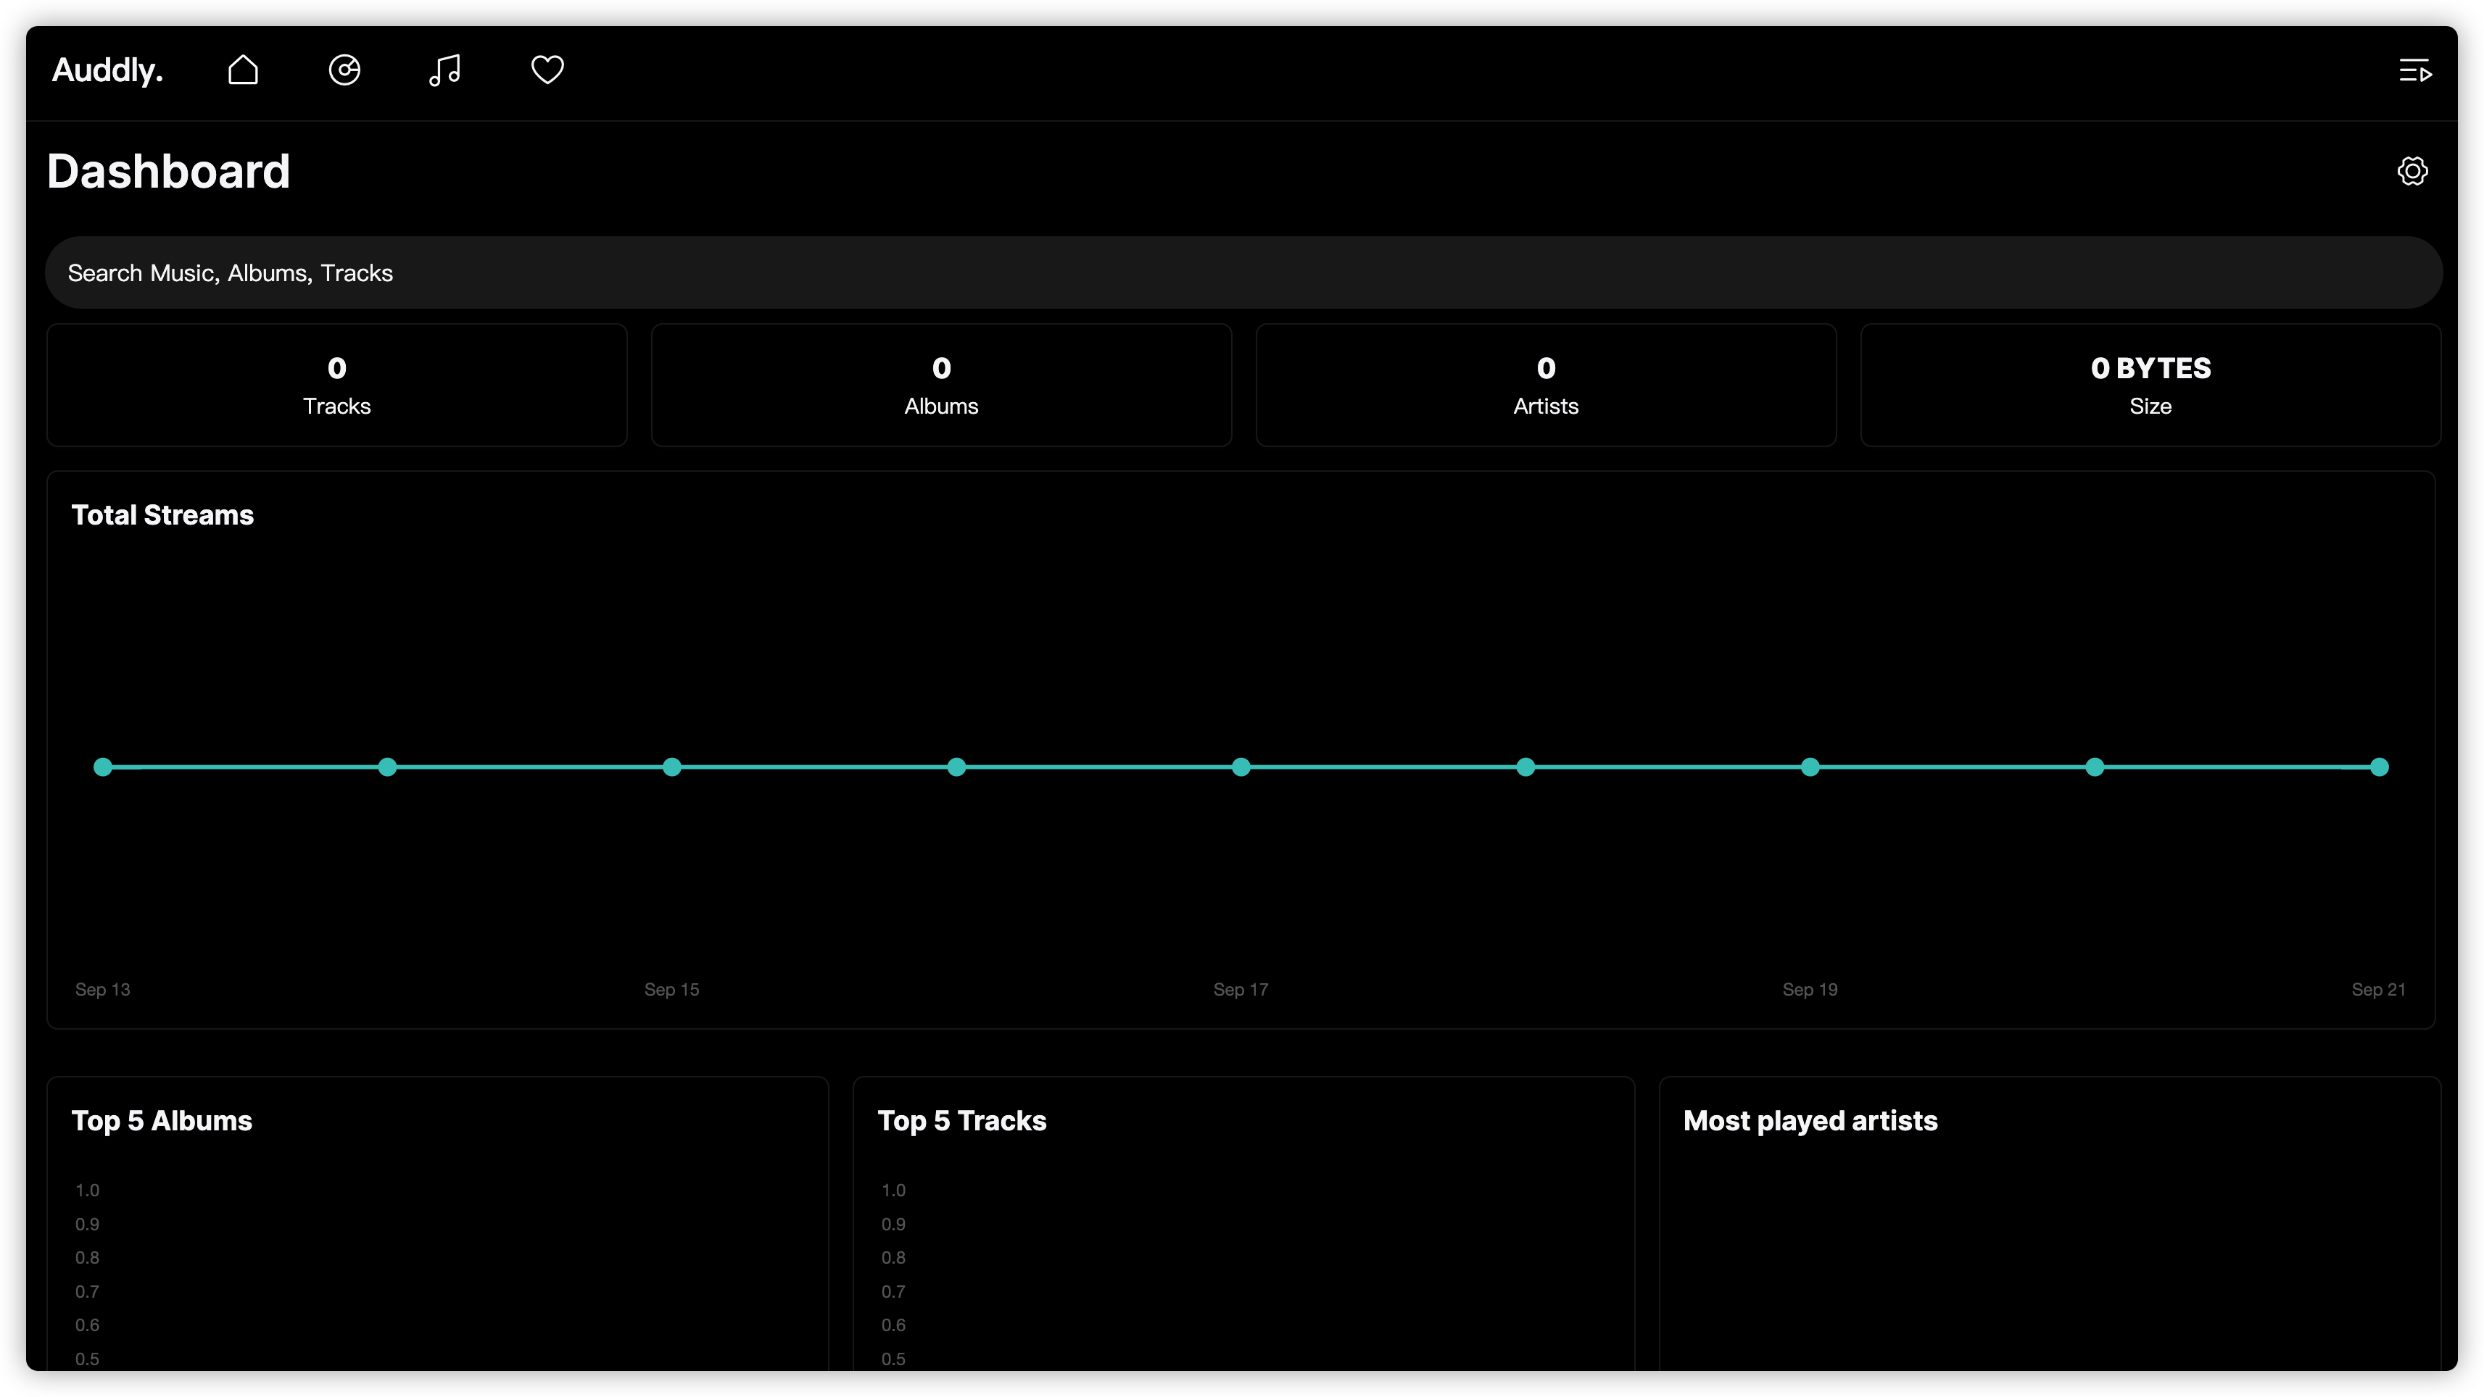Click 1.0 on Top 5 Albums axis
This screenshot has height=1397, width=2484.
click(88, 1190)
